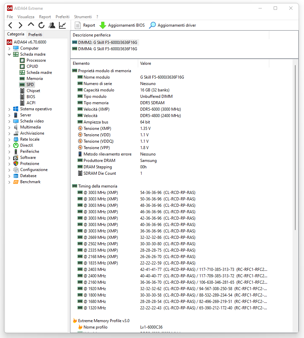The width and height of the screenshot is (304, 338).
Task: Open the question mark help menu
Action: [x=97, y=17]
